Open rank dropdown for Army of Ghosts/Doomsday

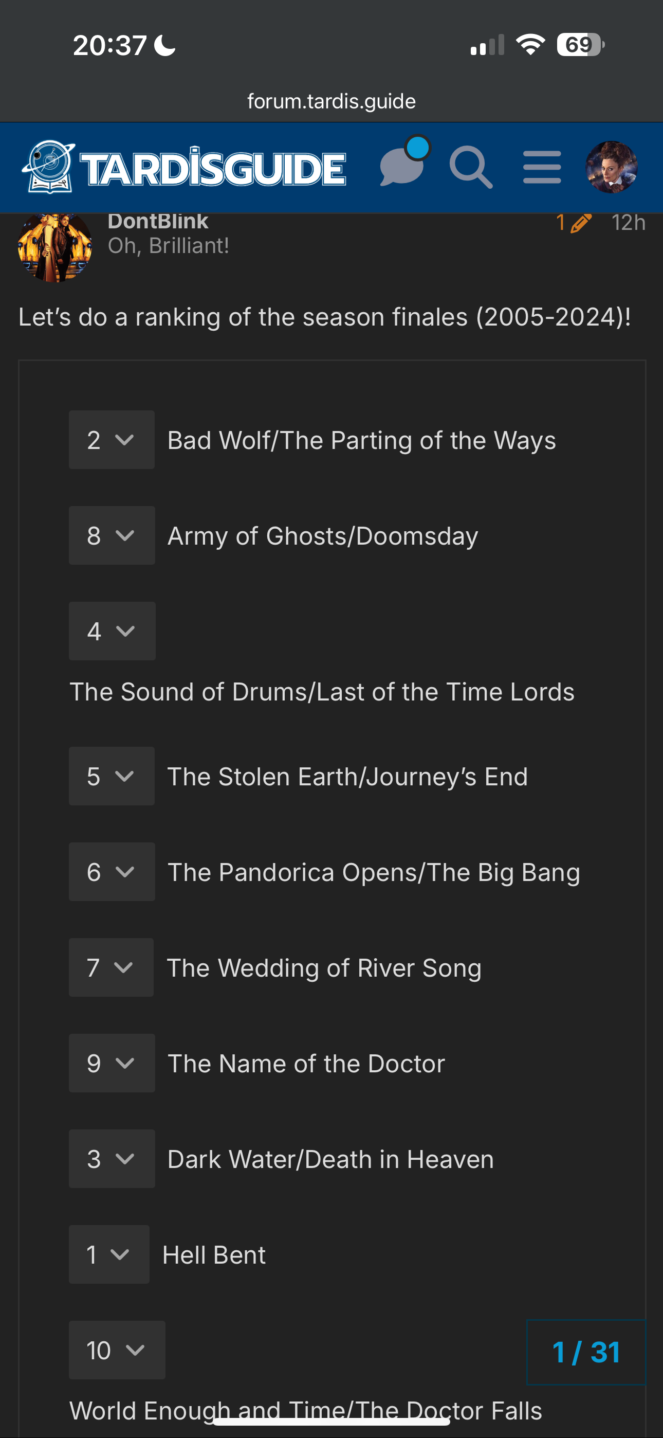tap(112, 535)
